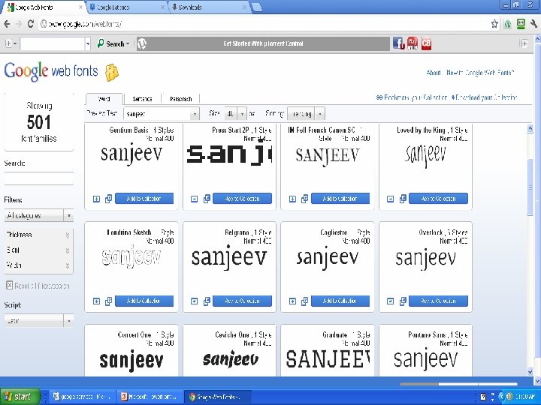The width and height of the screenshot is (541, 405).
Task: Open the All categories filter dropdown
Action: [x=38, y=215]
